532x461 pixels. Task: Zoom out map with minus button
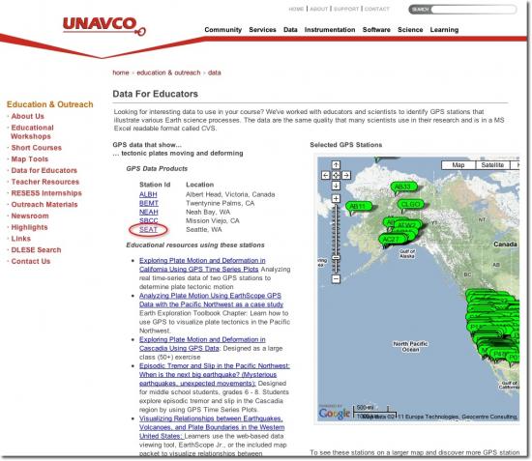[x=336, y=279]
